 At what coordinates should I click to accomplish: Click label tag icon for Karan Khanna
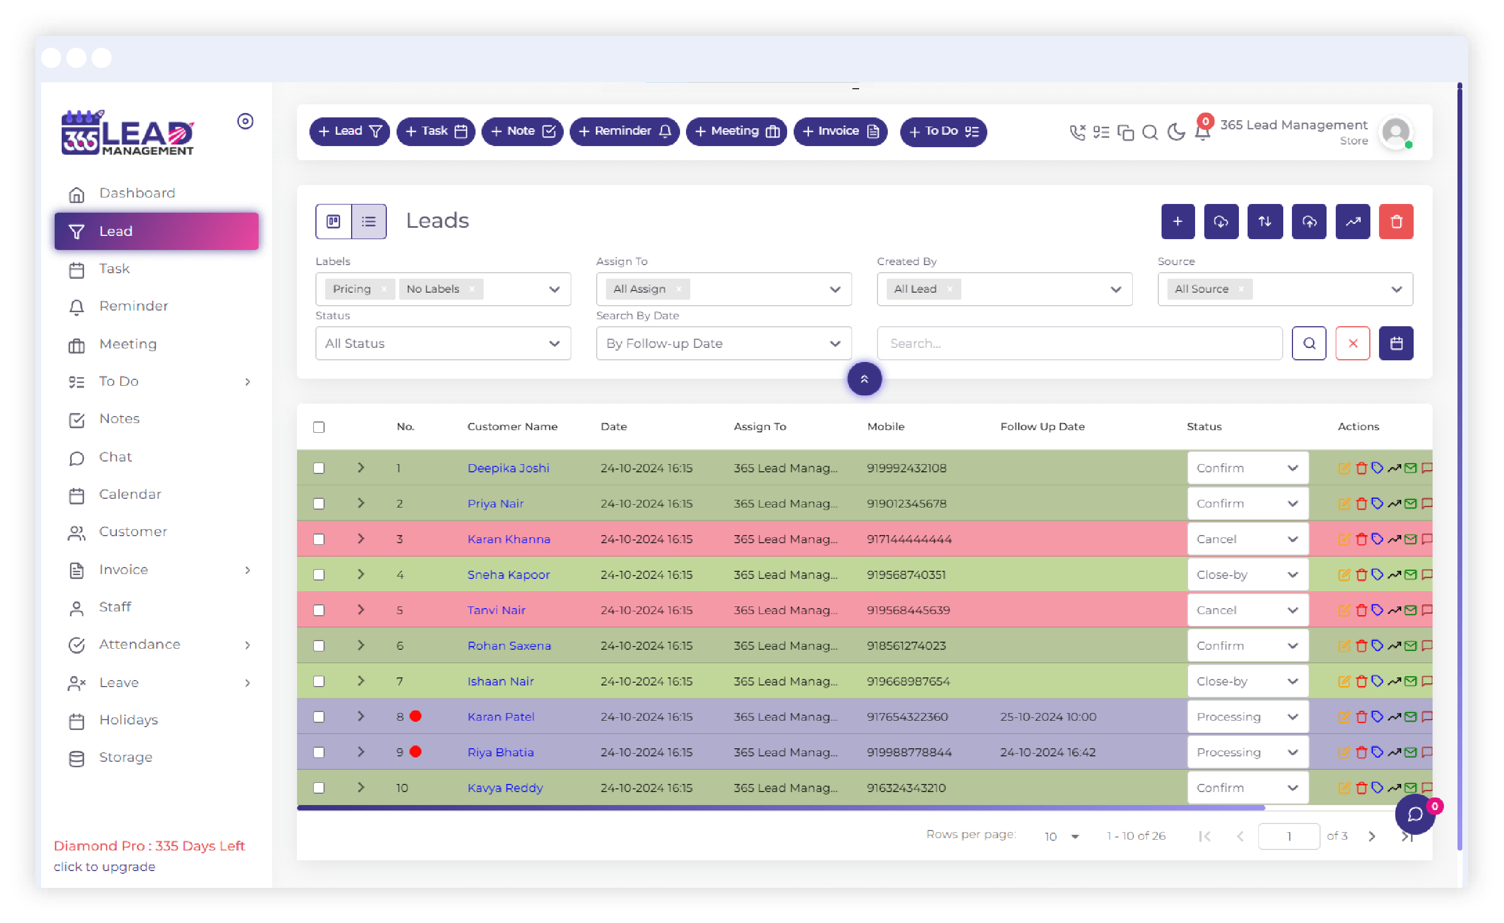(1377, 539)
